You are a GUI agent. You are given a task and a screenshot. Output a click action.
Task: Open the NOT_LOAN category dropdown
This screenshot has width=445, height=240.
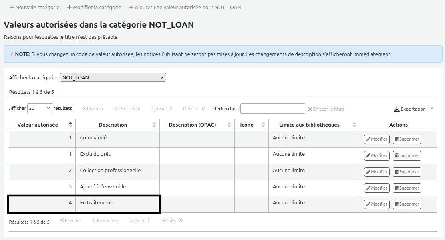coord(113,77)
